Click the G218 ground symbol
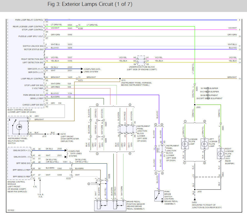The image size is (247, 219). click(x=59, y=134)
